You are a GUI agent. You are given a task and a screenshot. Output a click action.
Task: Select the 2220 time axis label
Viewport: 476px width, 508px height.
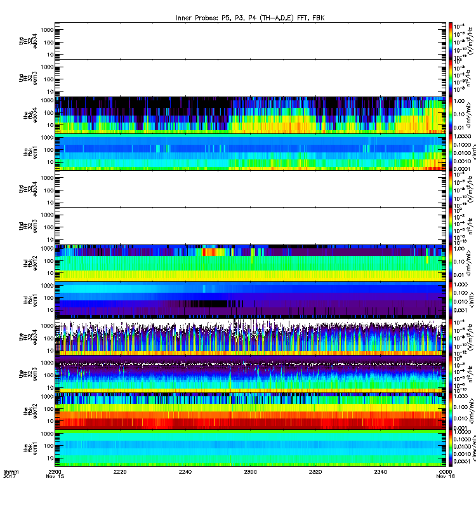[120, 472]
